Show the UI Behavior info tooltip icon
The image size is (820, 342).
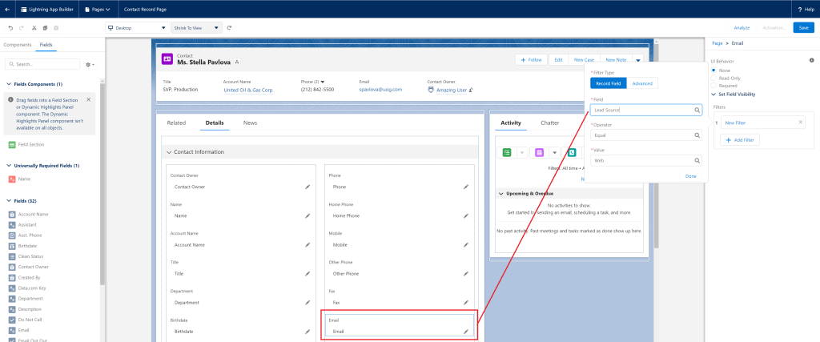(x=812, y=61)
